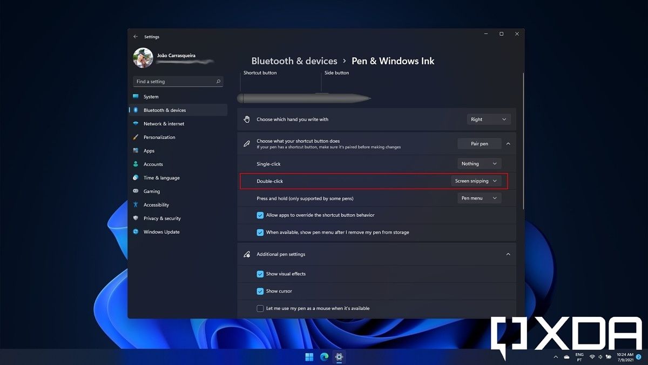
Task: Enable pen as mouse when available
Action: (260, 308)
